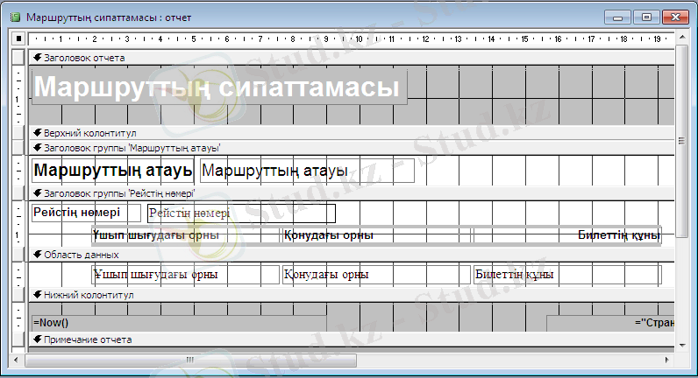Viewport: 698px width, 378px height.
Task: Select the 'Заголовок группы Рейстің нөмері' section bar
Action: tap(352, 193)
